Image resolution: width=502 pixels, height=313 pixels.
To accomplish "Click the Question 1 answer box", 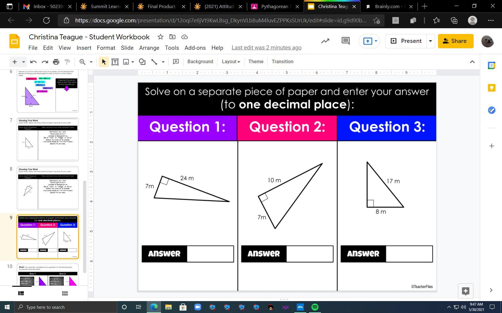I will [x=210, y=254].
